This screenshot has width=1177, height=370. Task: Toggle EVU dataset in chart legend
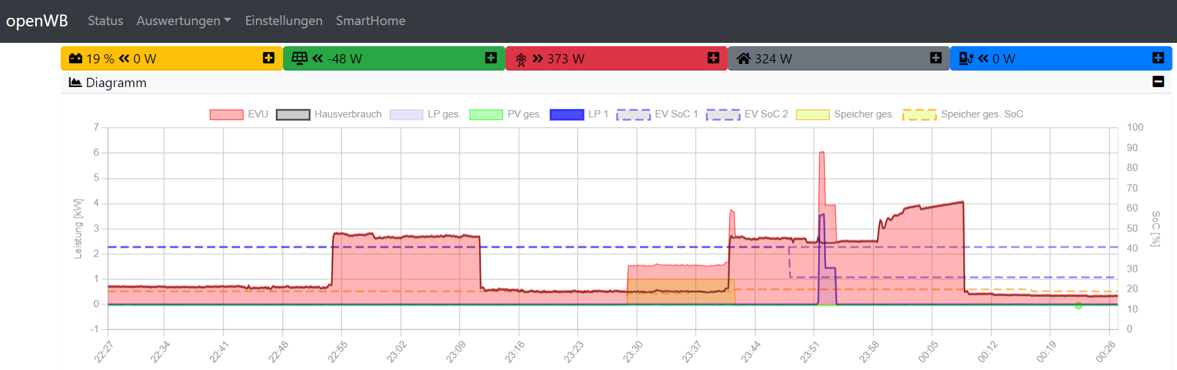pos(239,114)
